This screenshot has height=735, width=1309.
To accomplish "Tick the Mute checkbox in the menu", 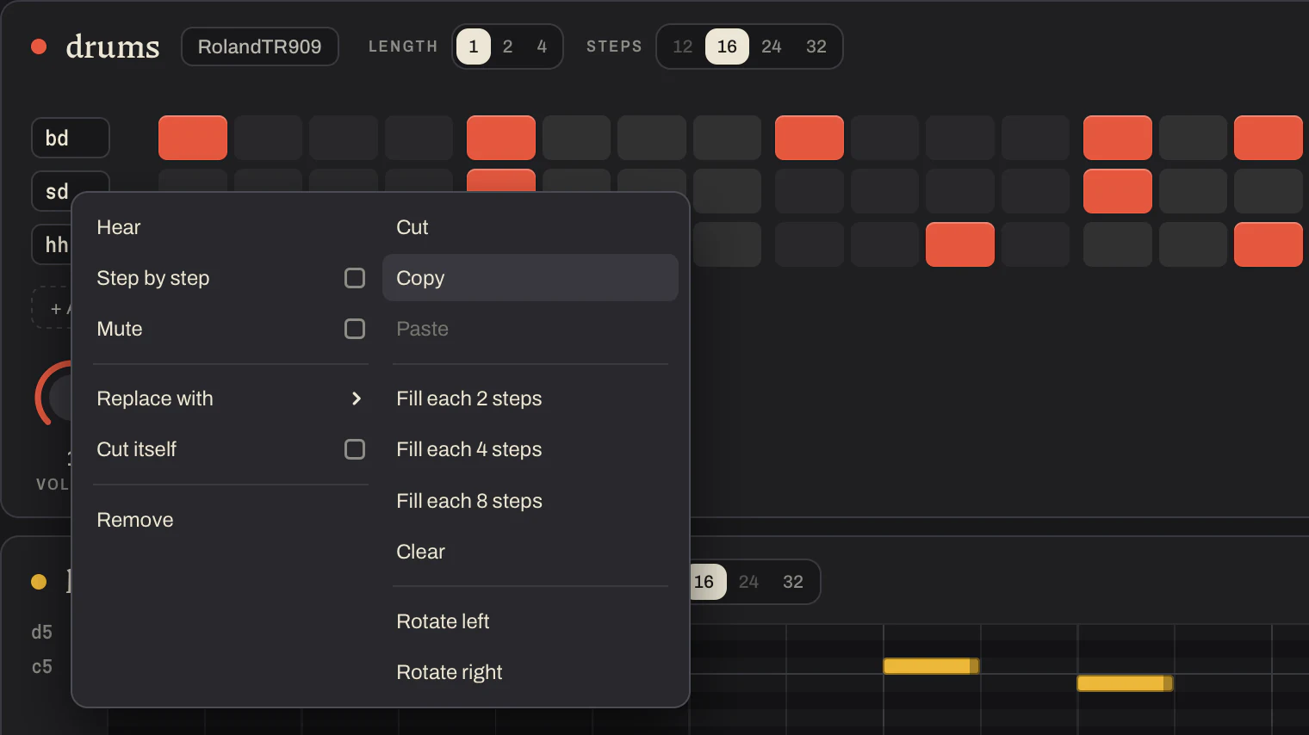I will (x=355, y=329).
